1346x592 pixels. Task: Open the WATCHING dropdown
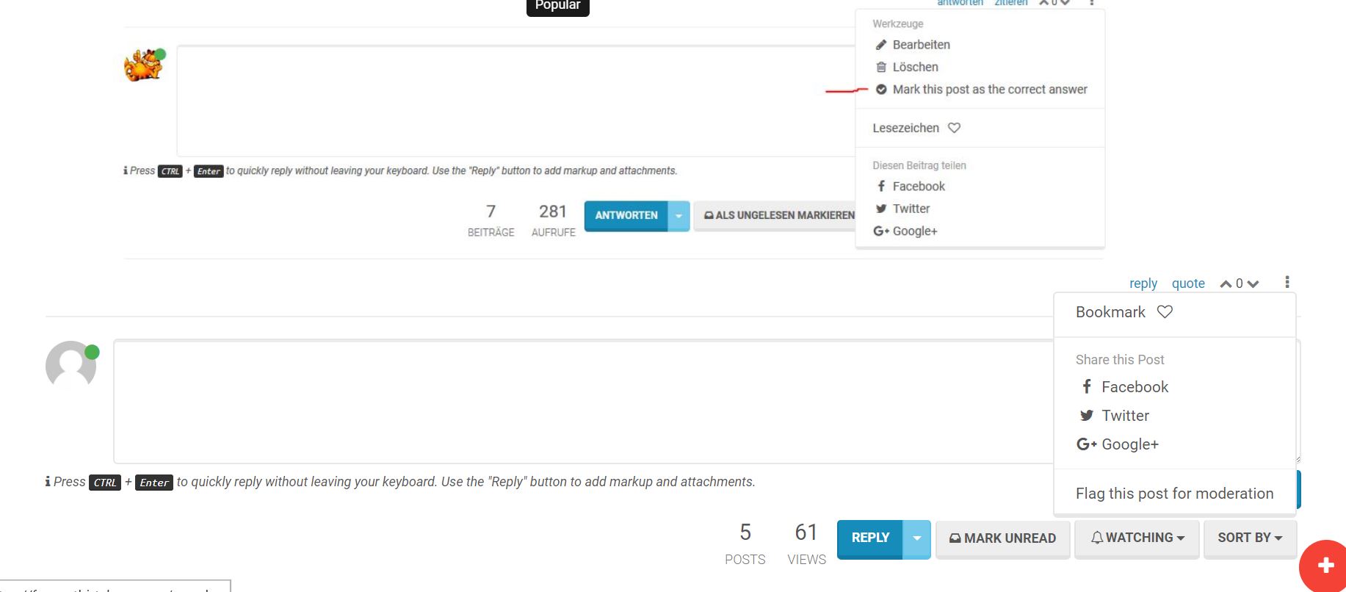coord(1137,538)
